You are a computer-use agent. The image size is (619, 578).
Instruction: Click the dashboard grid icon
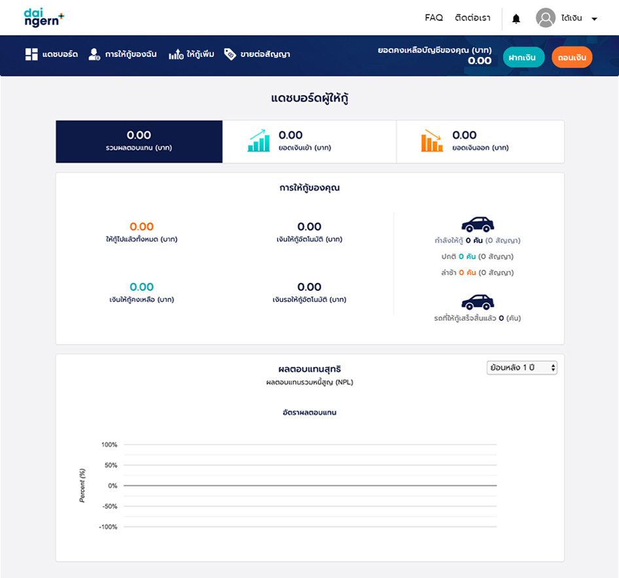(31, 54)
